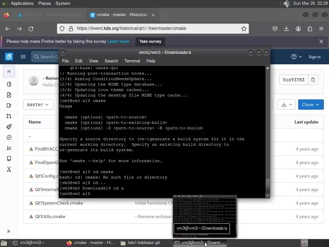Open the Firefox extensions icon

click(310, 29)
